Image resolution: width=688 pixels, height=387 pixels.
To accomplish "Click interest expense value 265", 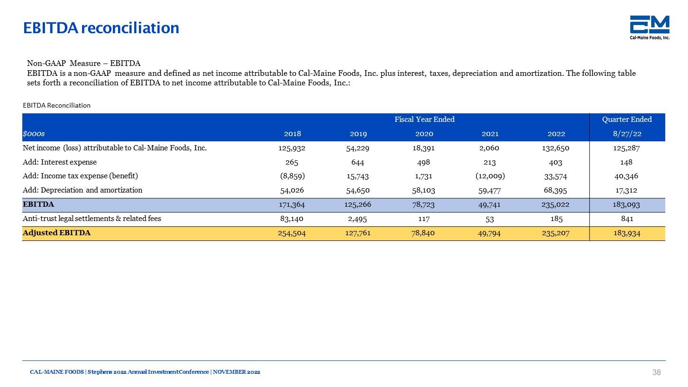I will click(x=292, y=162).
